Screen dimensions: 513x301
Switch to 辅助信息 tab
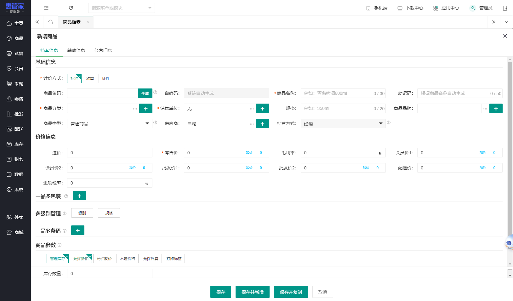click(x=76, y=50)
